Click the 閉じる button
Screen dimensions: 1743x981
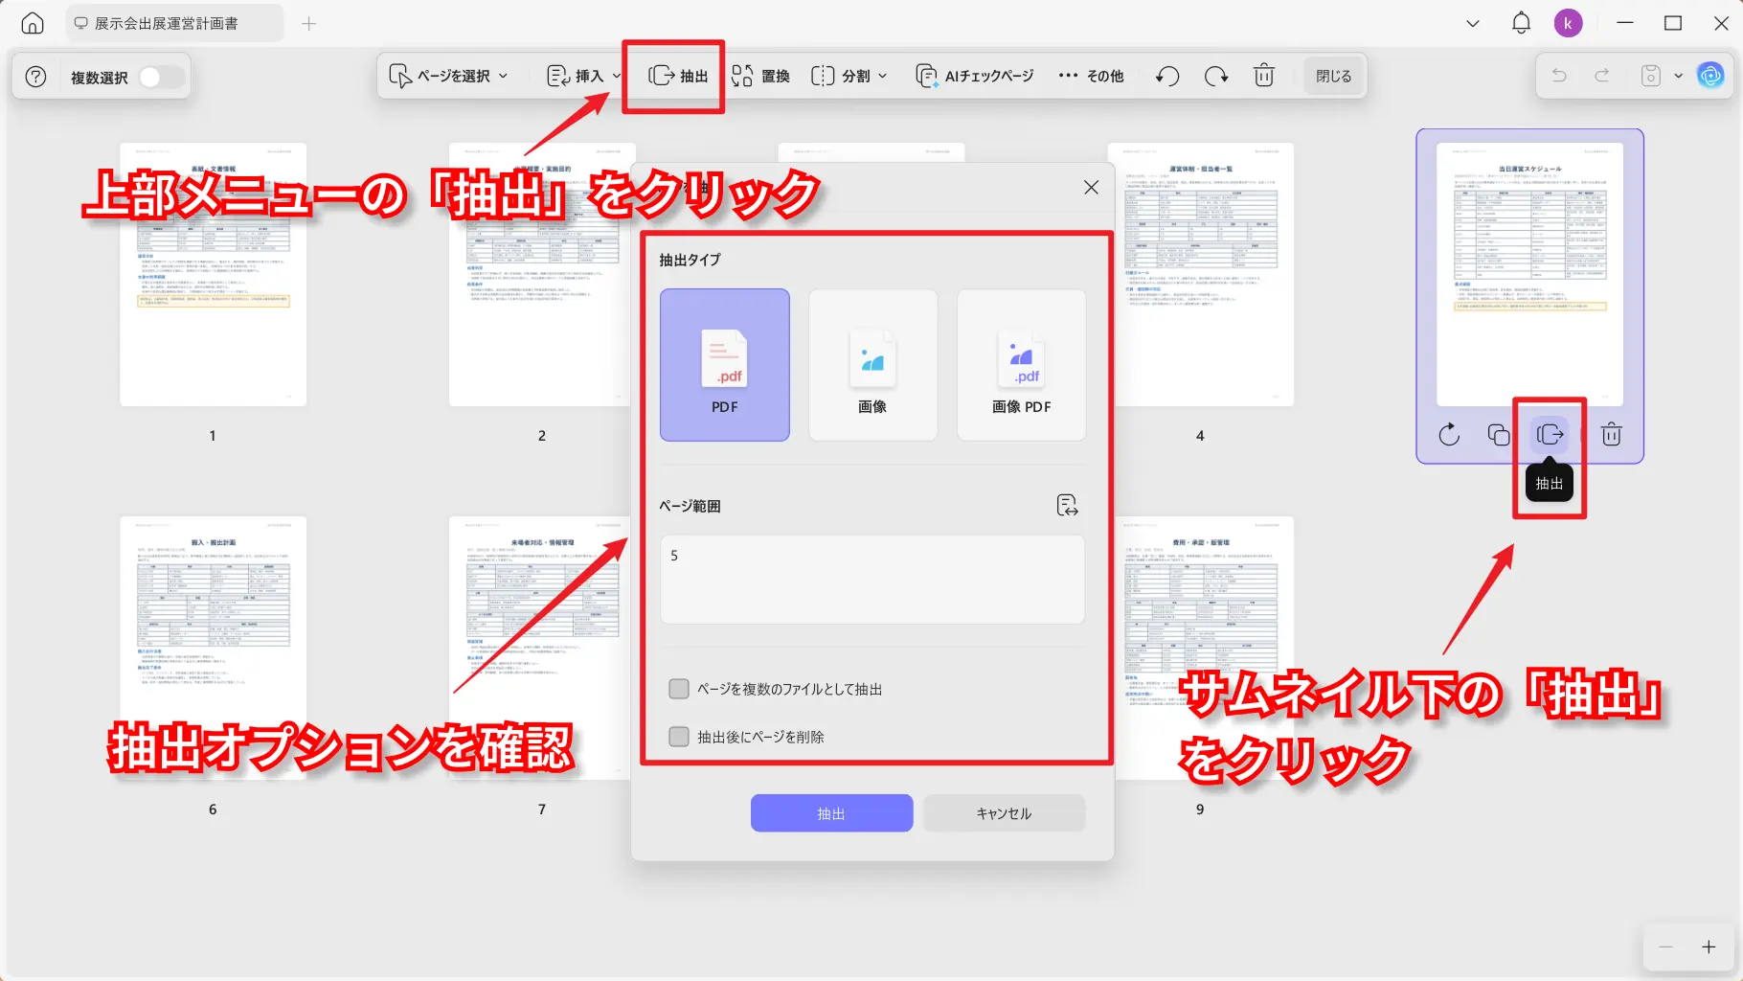1333,76
